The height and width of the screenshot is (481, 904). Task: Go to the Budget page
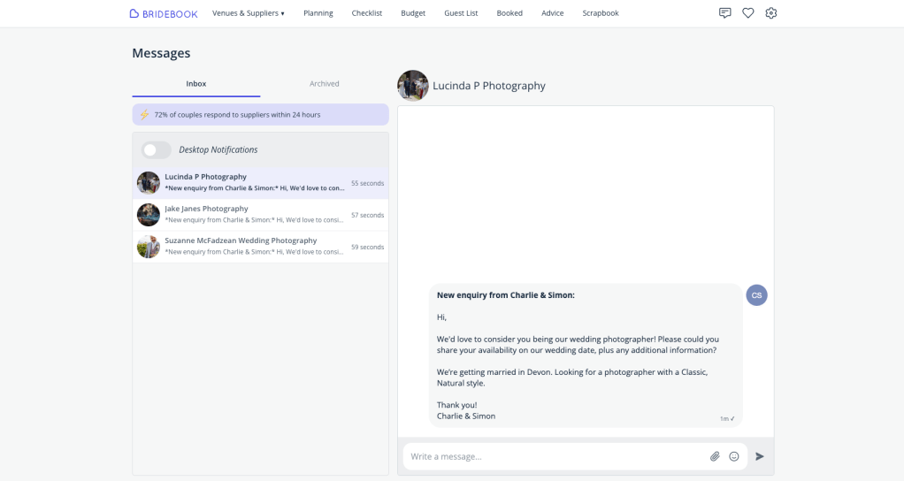tap(412, 13)
